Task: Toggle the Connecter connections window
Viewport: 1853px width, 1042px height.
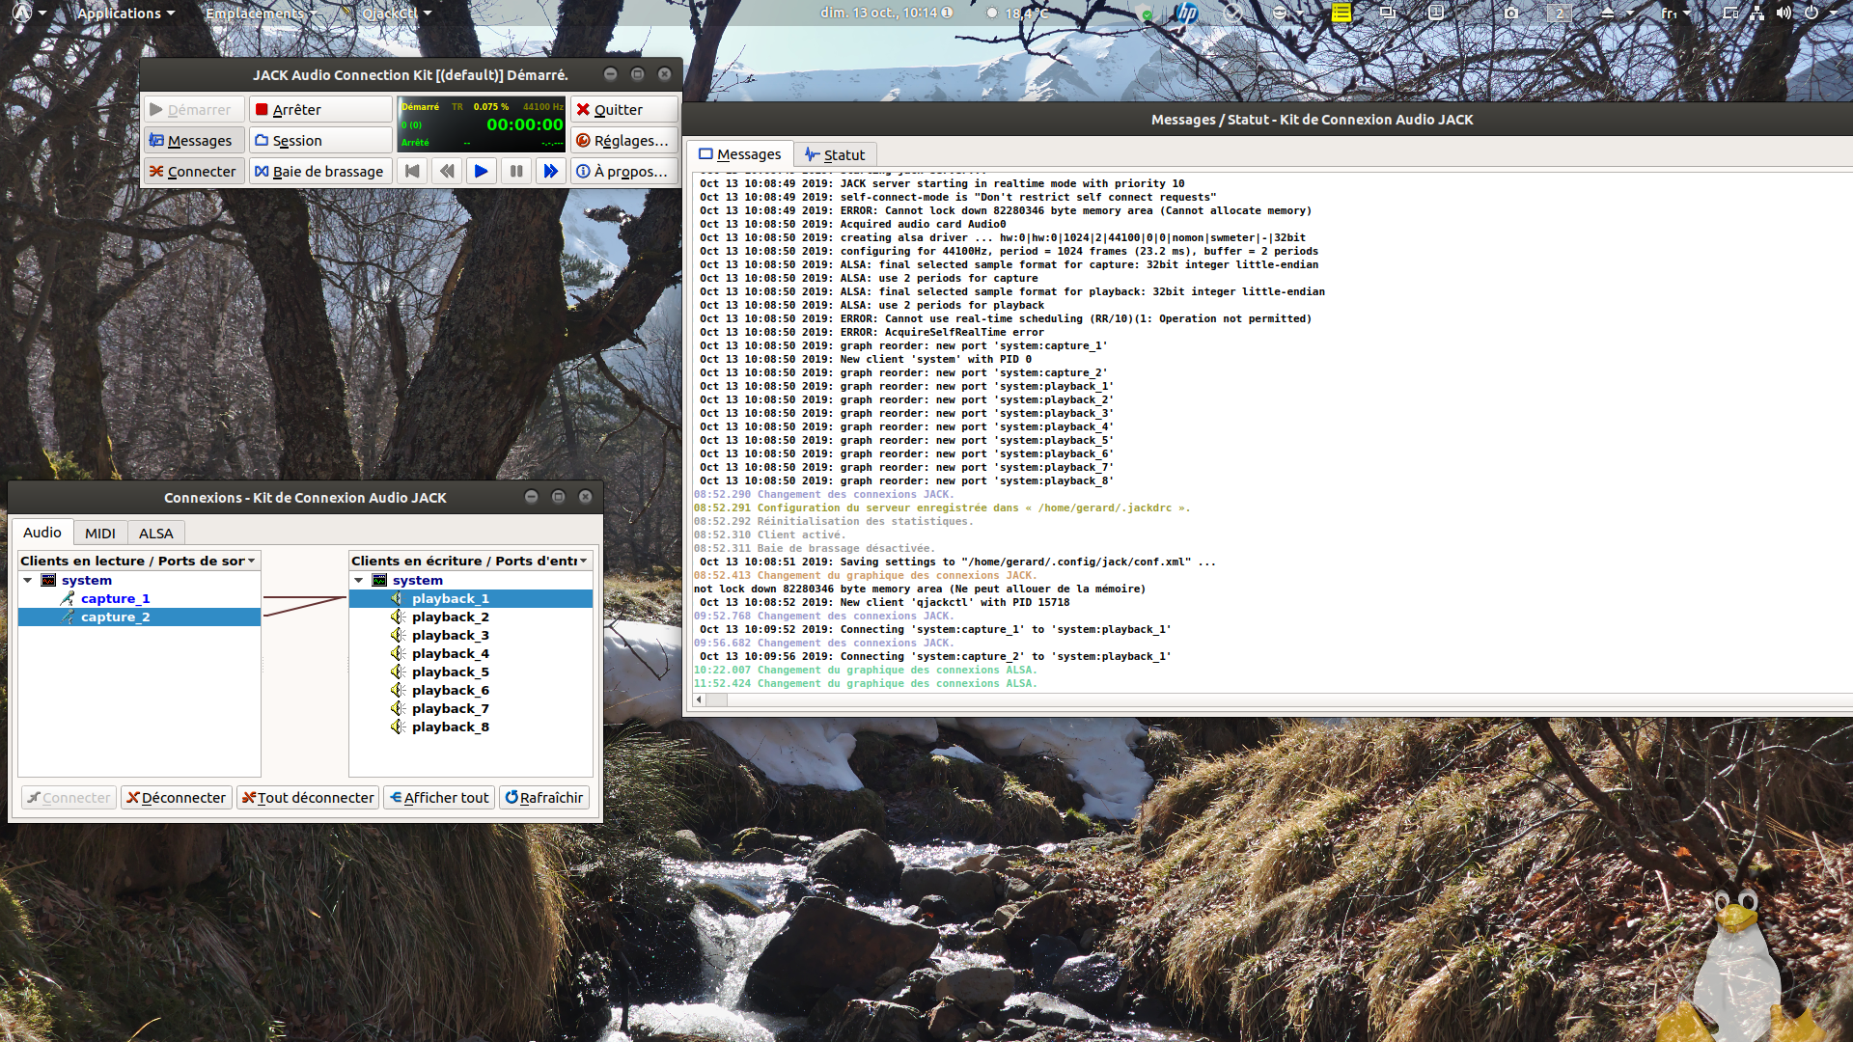Action: click(192, 172)
